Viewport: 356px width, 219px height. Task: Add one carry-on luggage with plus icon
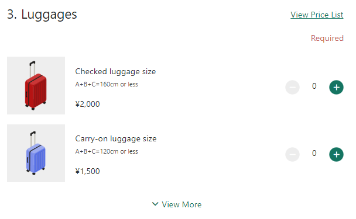tap(336, 154)
